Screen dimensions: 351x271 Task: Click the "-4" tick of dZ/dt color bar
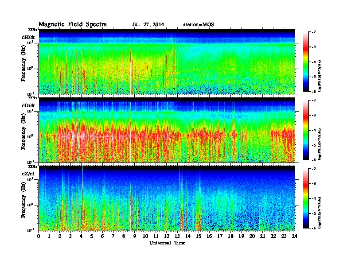point(314,198)
